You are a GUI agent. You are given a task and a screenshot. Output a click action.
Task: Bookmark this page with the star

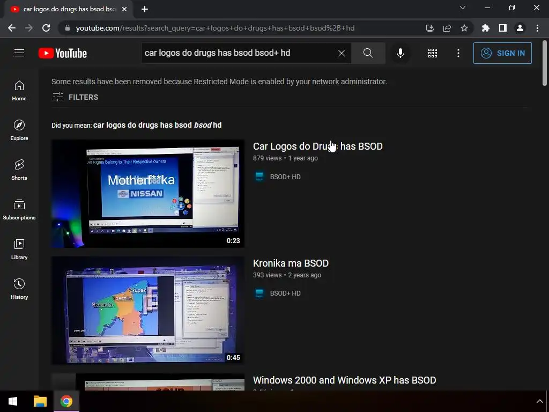[x=464, y=28]
